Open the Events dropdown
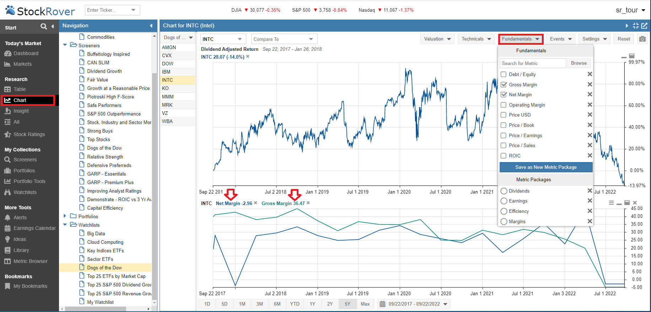Image resolution: width=651 pixels, height=312 pixels. coord(561,39)
